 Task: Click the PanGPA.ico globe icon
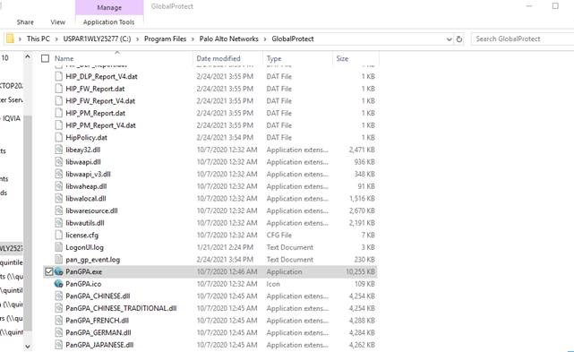pos(59,284)
